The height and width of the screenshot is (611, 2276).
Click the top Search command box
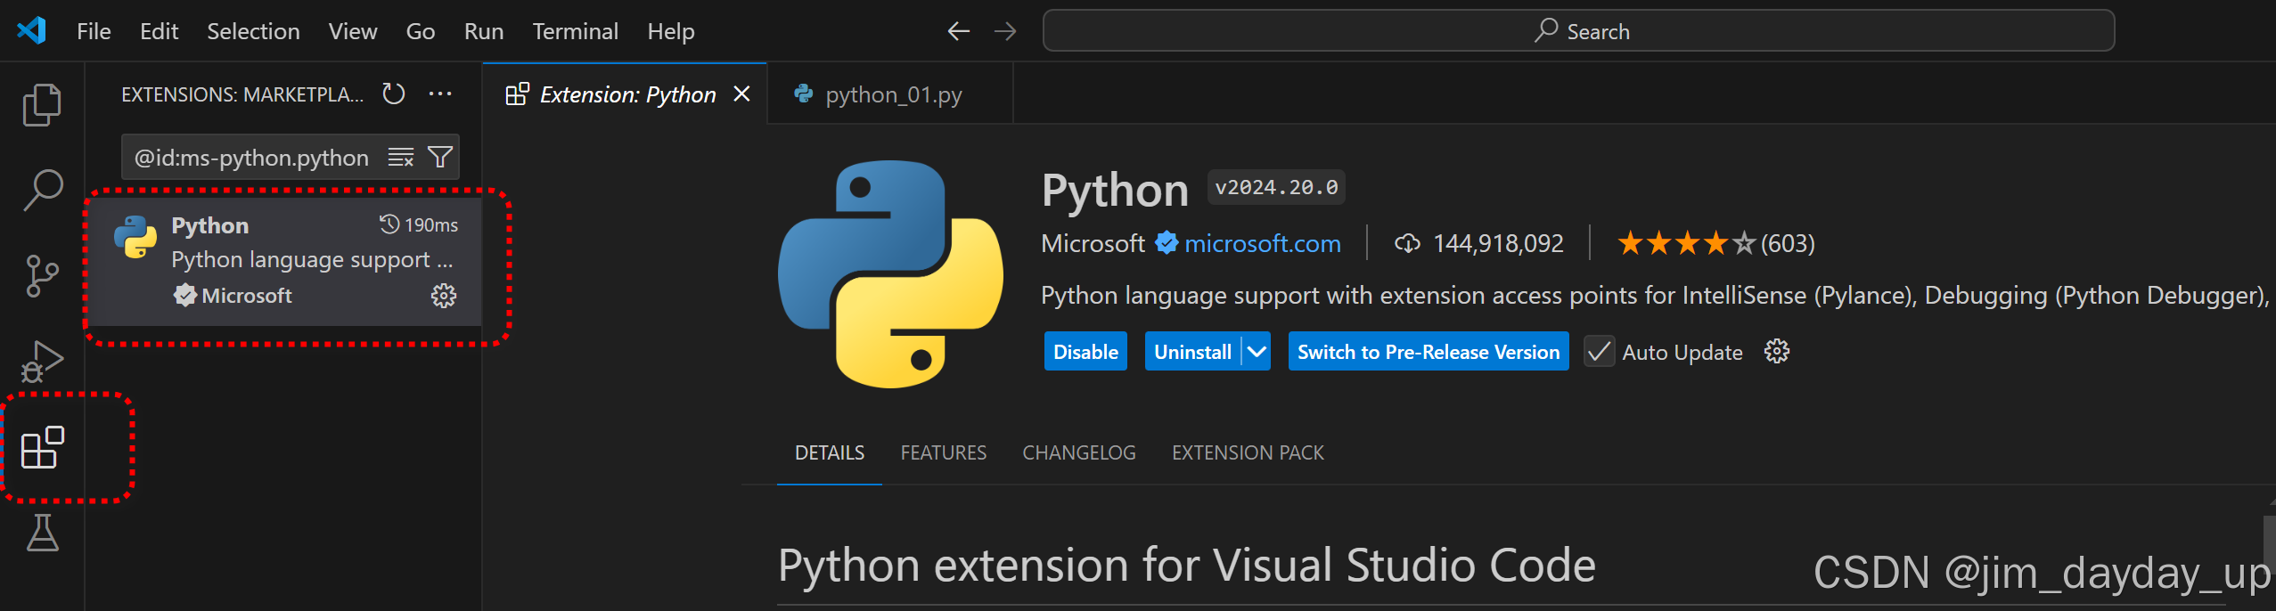tap(1578, 31)
